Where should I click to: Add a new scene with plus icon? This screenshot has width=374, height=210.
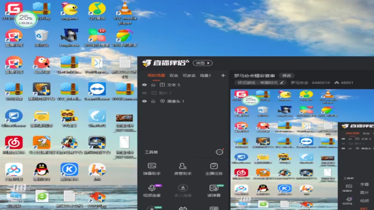click(x=223, y=76)
